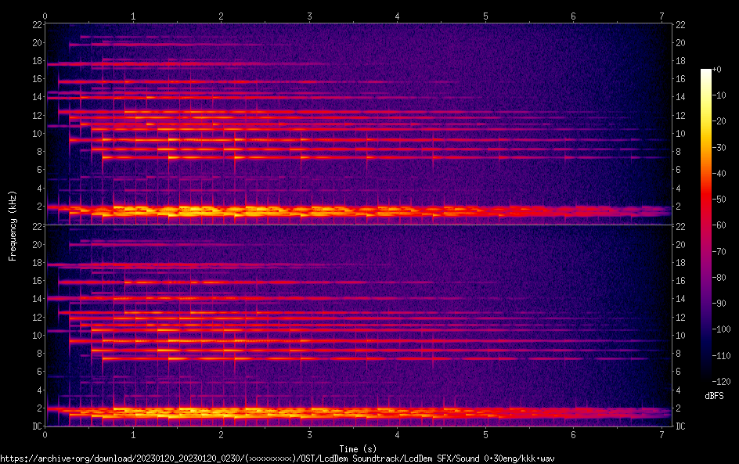Click the "DC" label at bottom left

[35, 426]
